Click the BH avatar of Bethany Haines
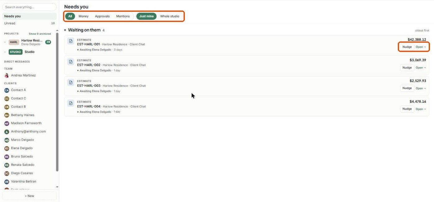This screenshot has width=434, height=202. 7,115
